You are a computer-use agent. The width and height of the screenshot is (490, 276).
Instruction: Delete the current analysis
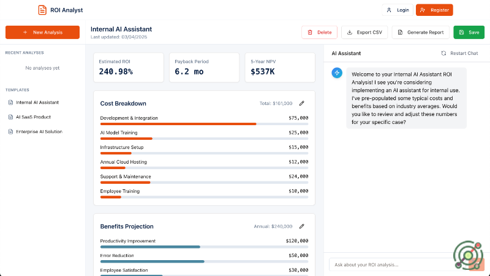coord(319,32)
